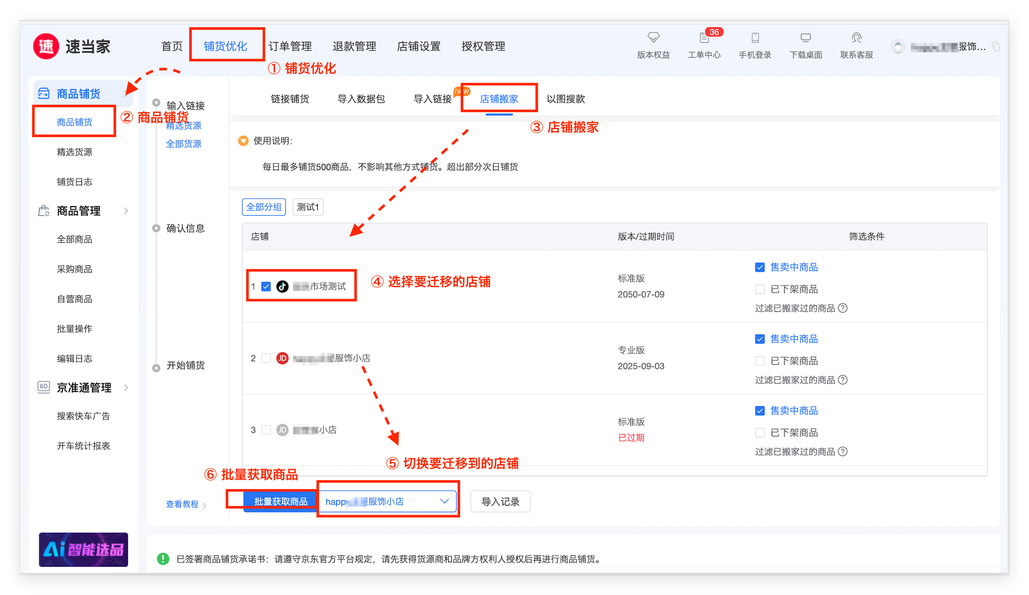The height and width of the screenshot is (595, 1029).
Task: Open the 工单中心 ticket icon
Action: pyautogui.click(x=704, y=38)
